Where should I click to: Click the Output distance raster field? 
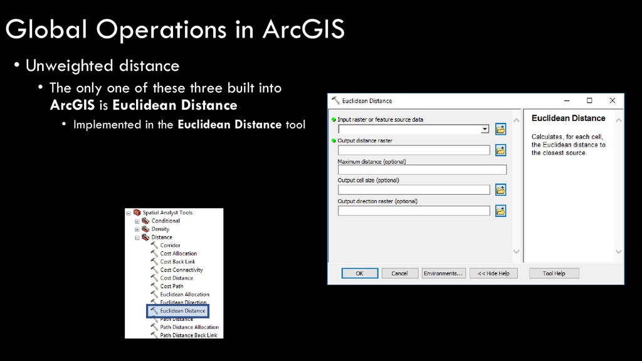pyautogui.click(x=414, y=150)
